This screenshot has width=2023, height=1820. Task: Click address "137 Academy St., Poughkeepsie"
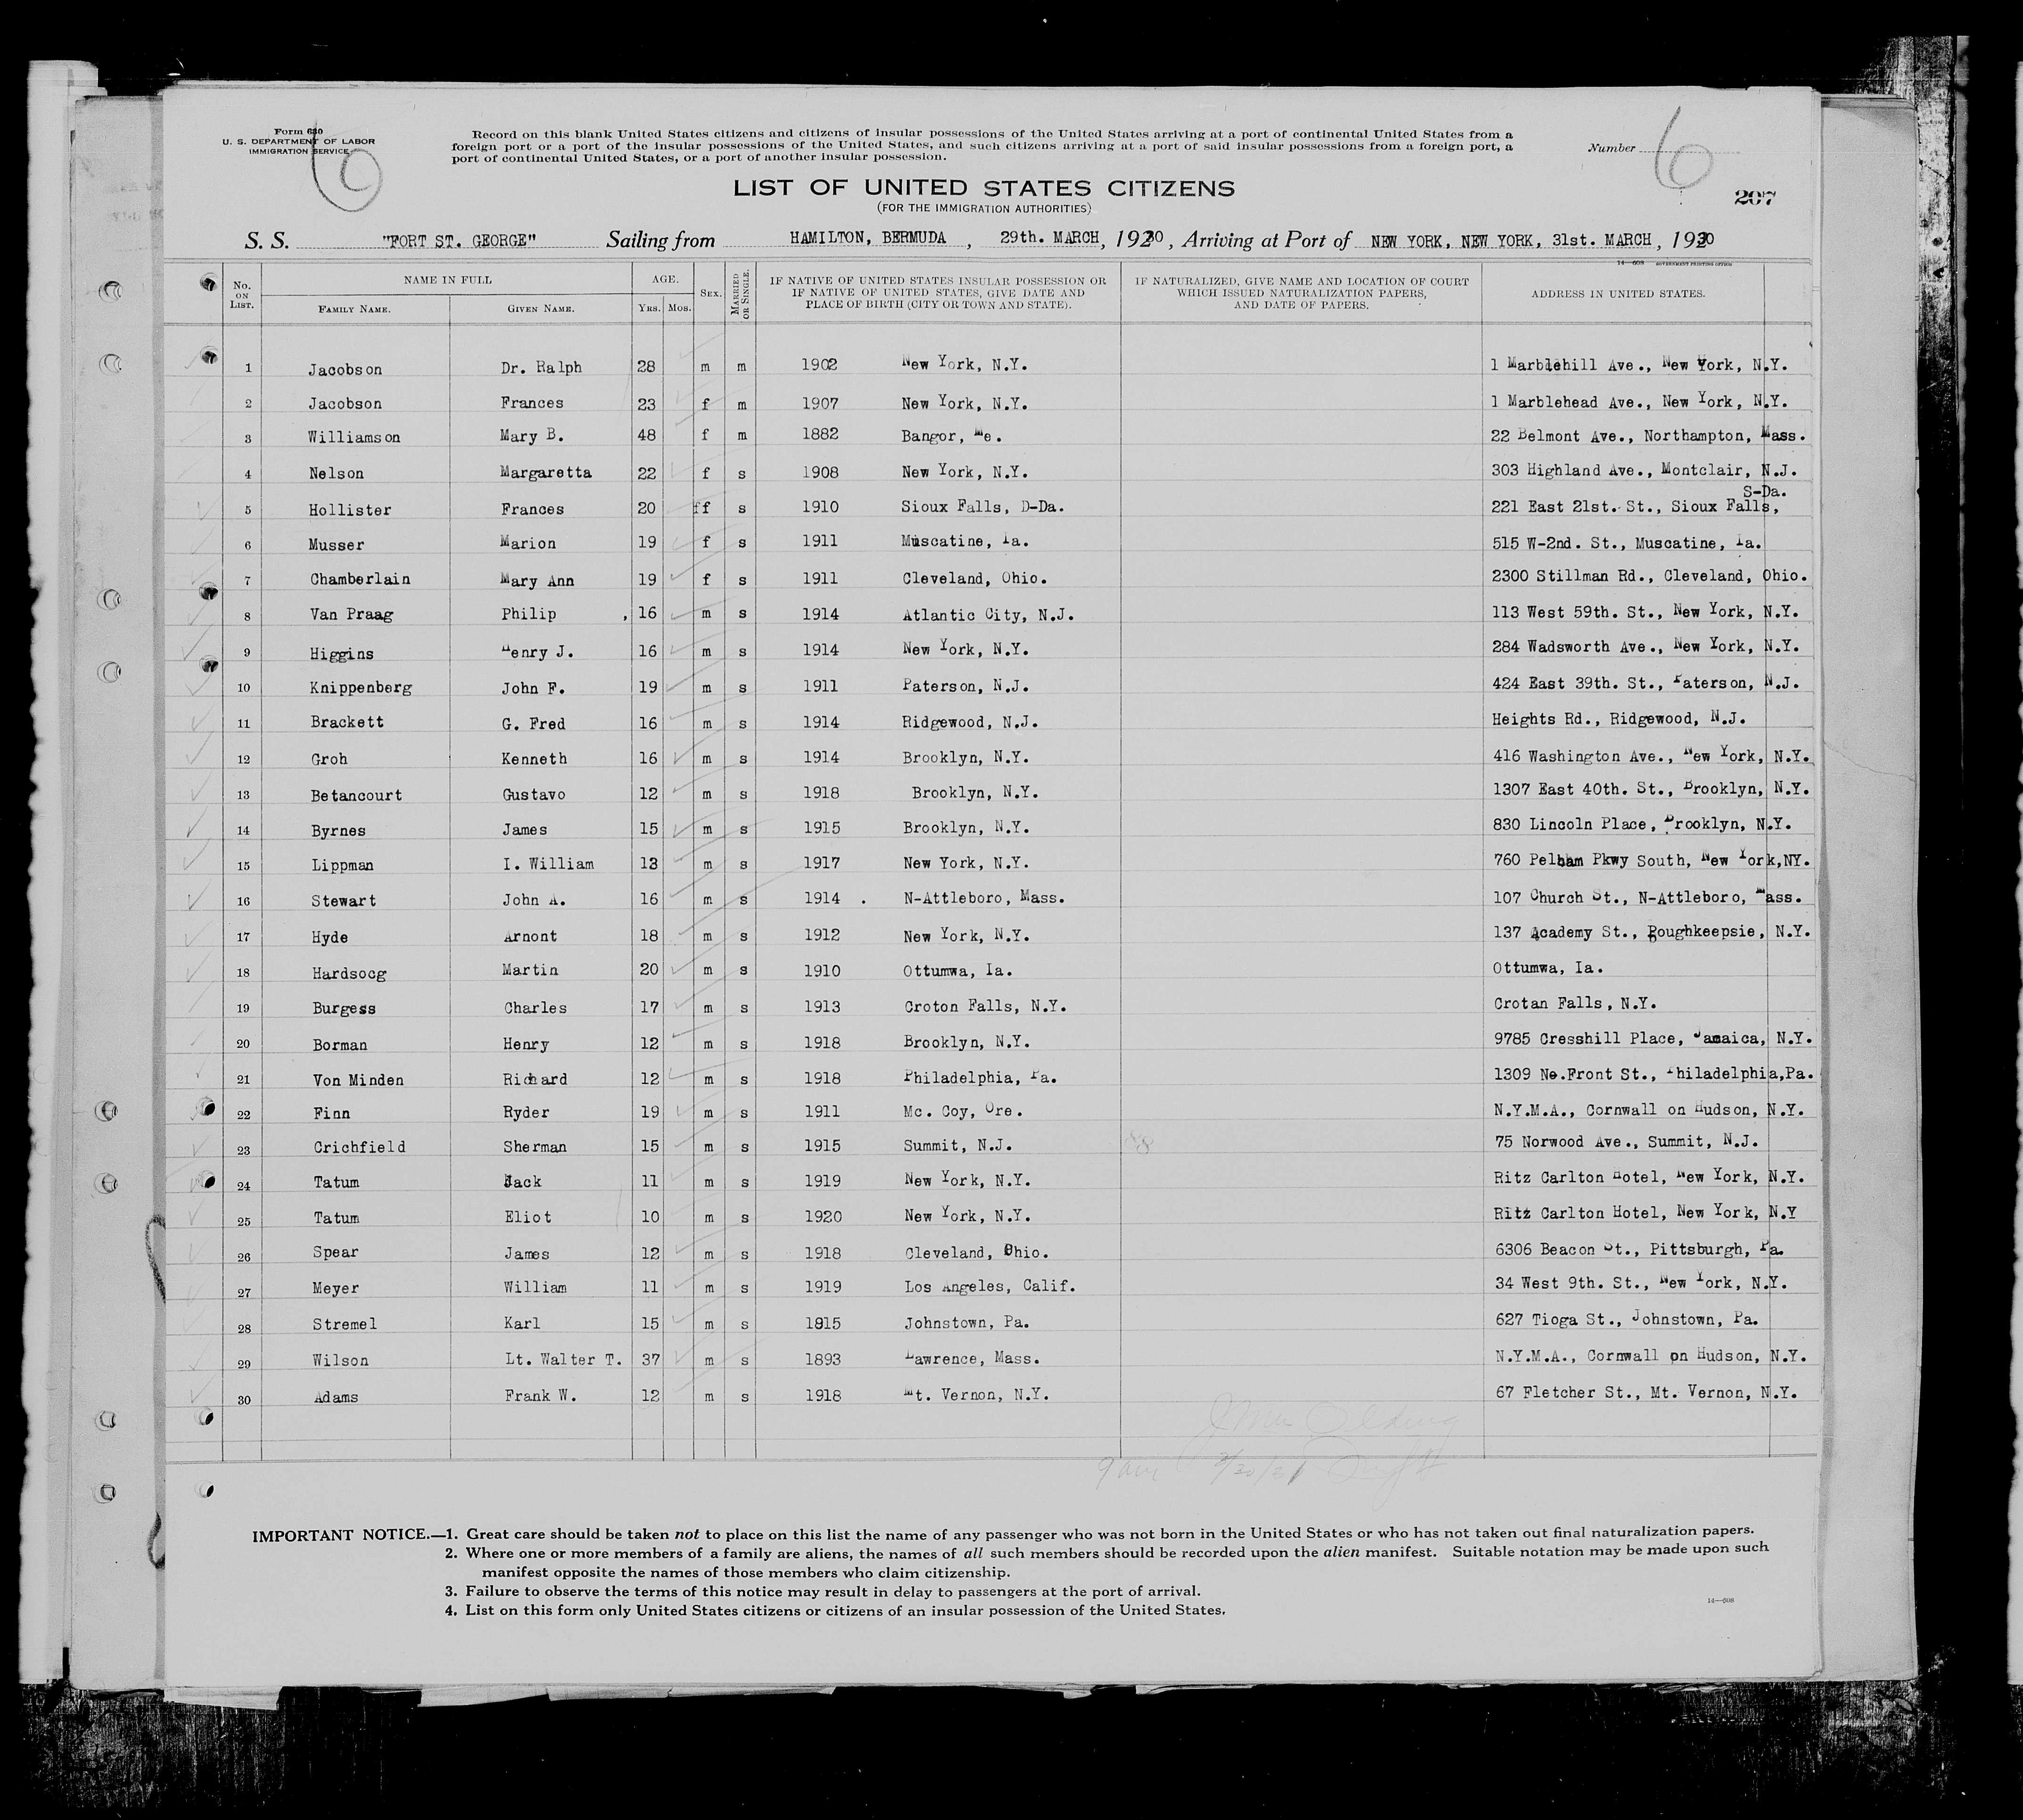coord(1625,932)
